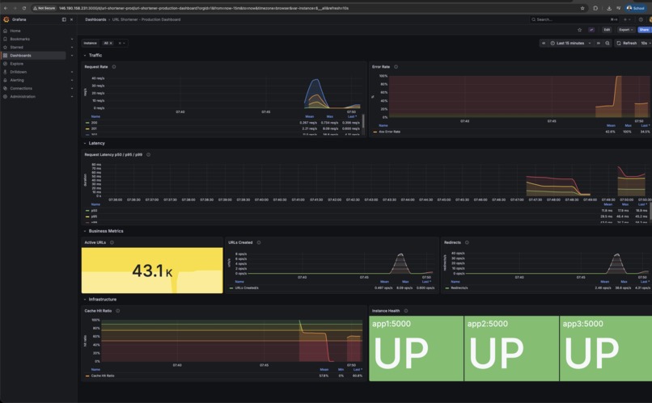Expand the Connections sidebar section
652x403 pixels.
[72, 88]
